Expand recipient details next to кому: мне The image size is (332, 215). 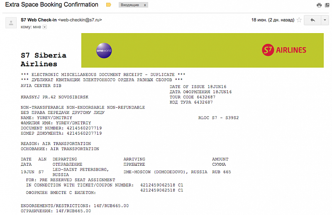(45, 27)
